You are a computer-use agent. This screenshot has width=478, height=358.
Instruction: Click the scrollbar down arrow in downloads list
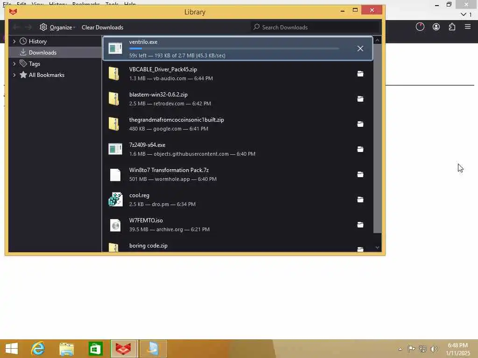tap(377, 248)
